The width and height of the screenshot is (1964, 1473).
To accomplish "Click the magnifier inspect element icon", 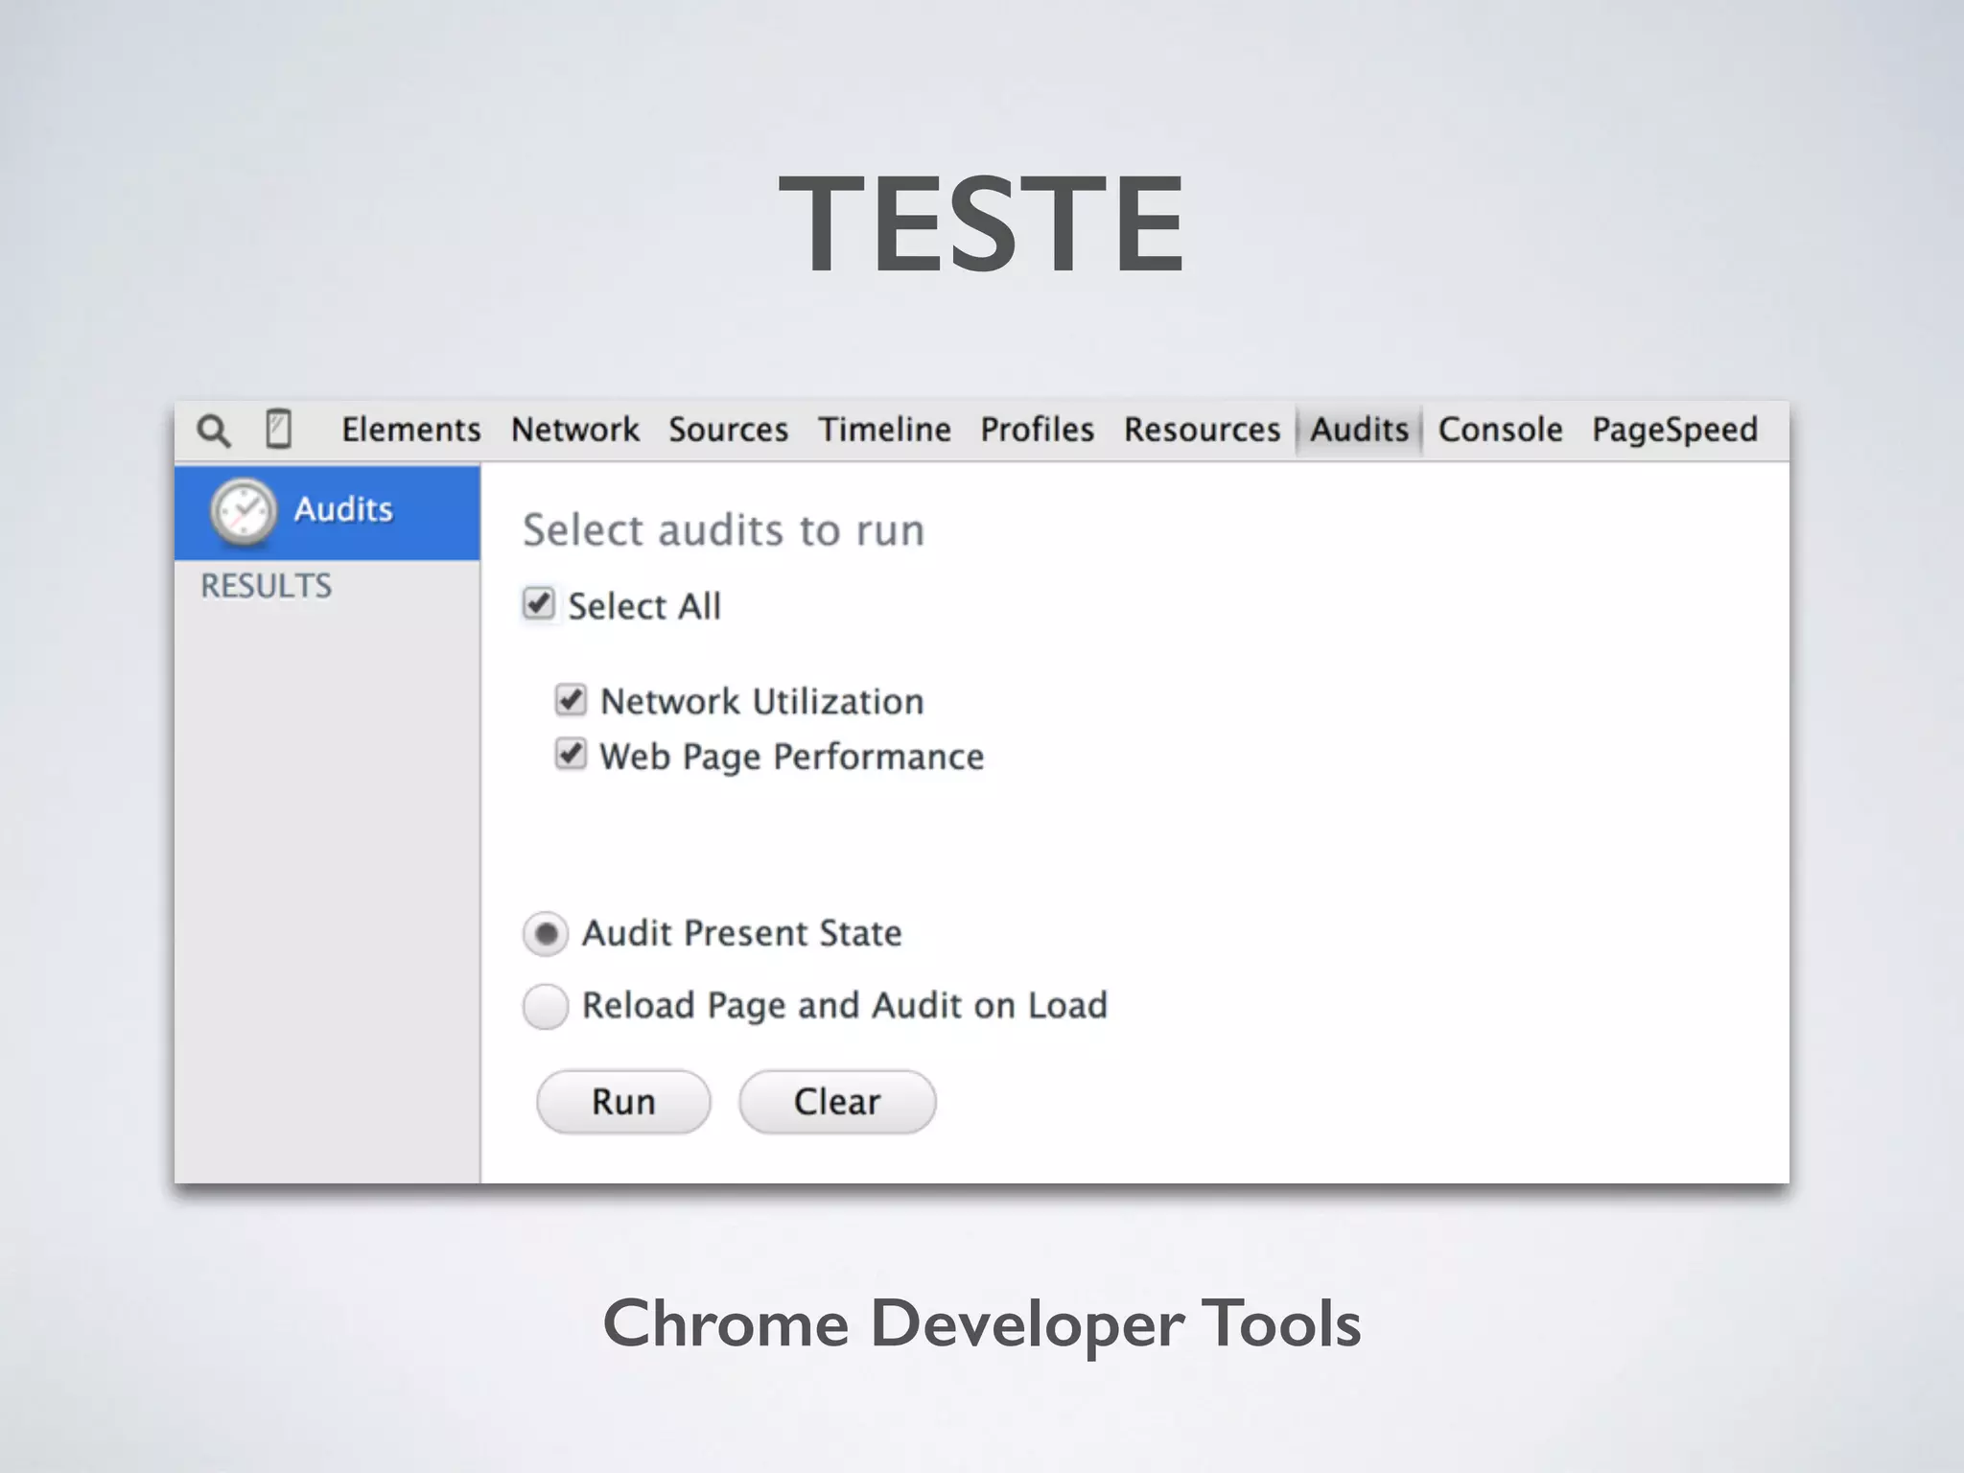I will point(214,431).
